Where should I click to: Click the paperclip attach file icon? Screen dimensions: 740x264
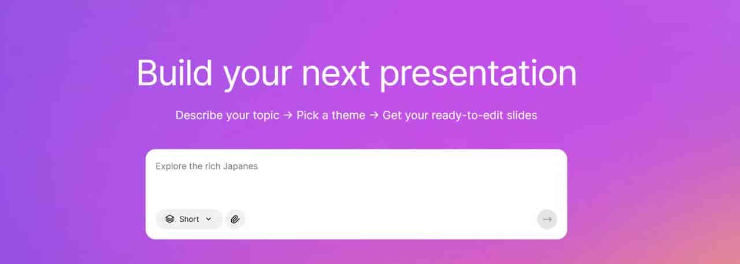(235, 220)
